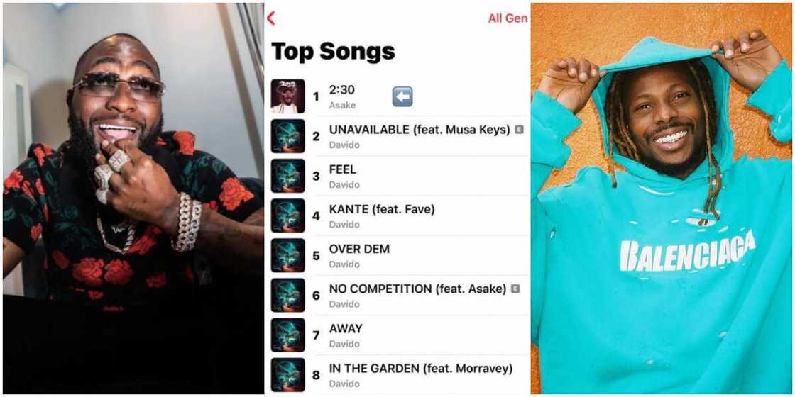Play the song FEEL by Davido
The image size is (795, 397).
(398, 176)
